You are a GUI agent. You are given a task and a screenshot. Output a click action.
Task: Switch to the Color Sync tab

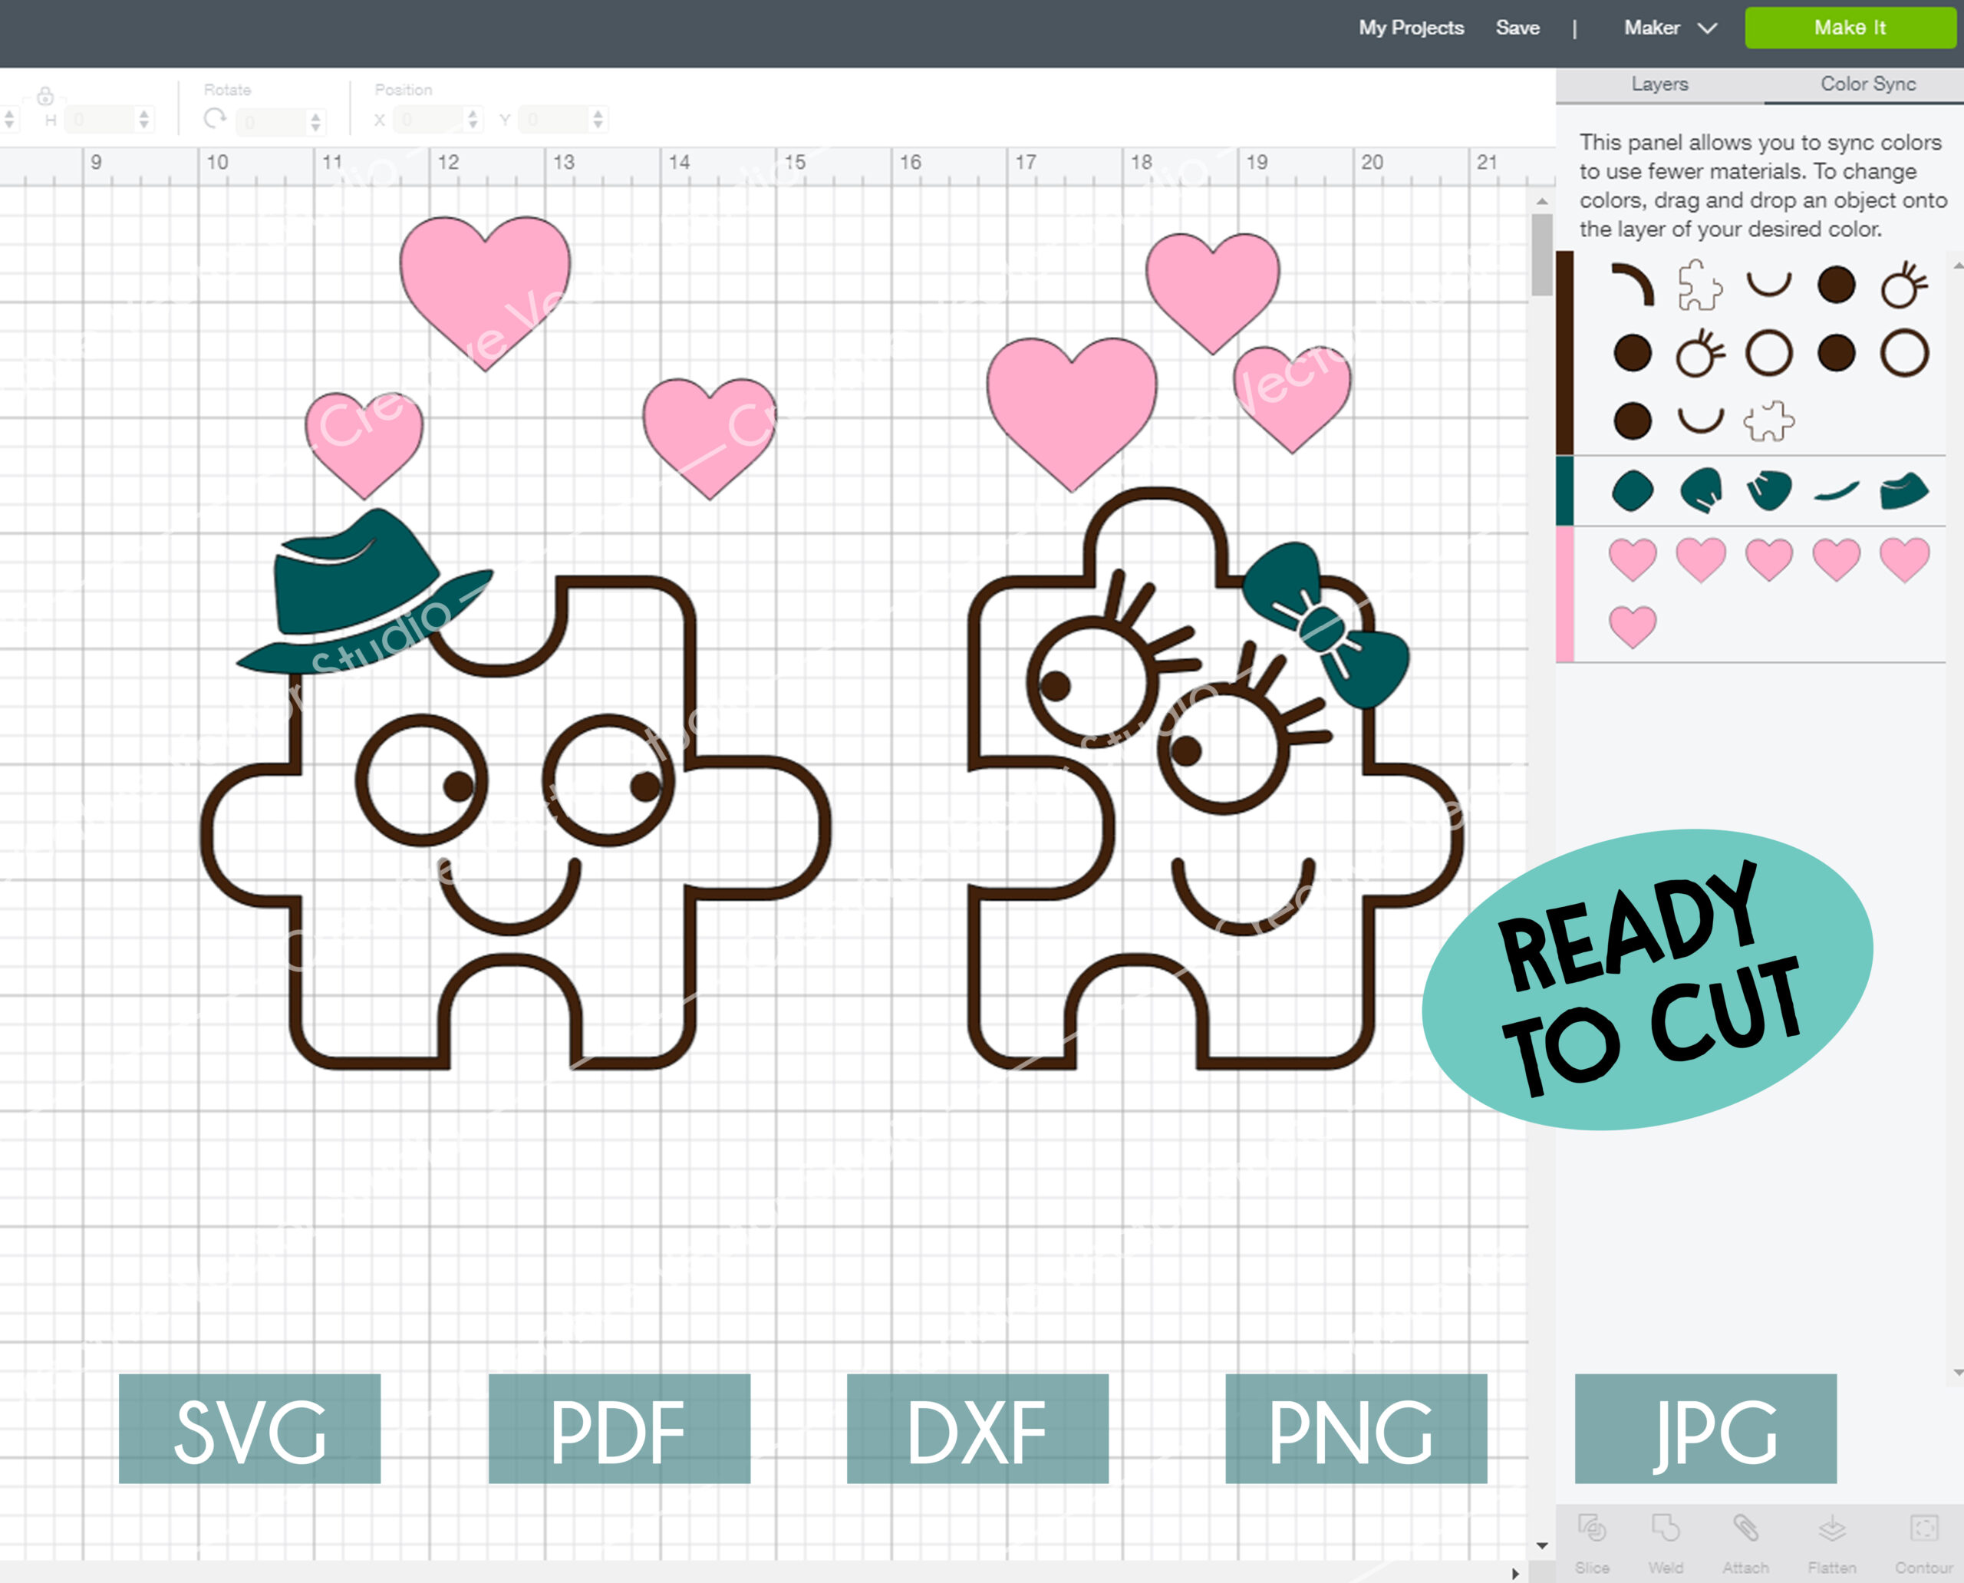pyautogui.click(x=1867, y=84)
